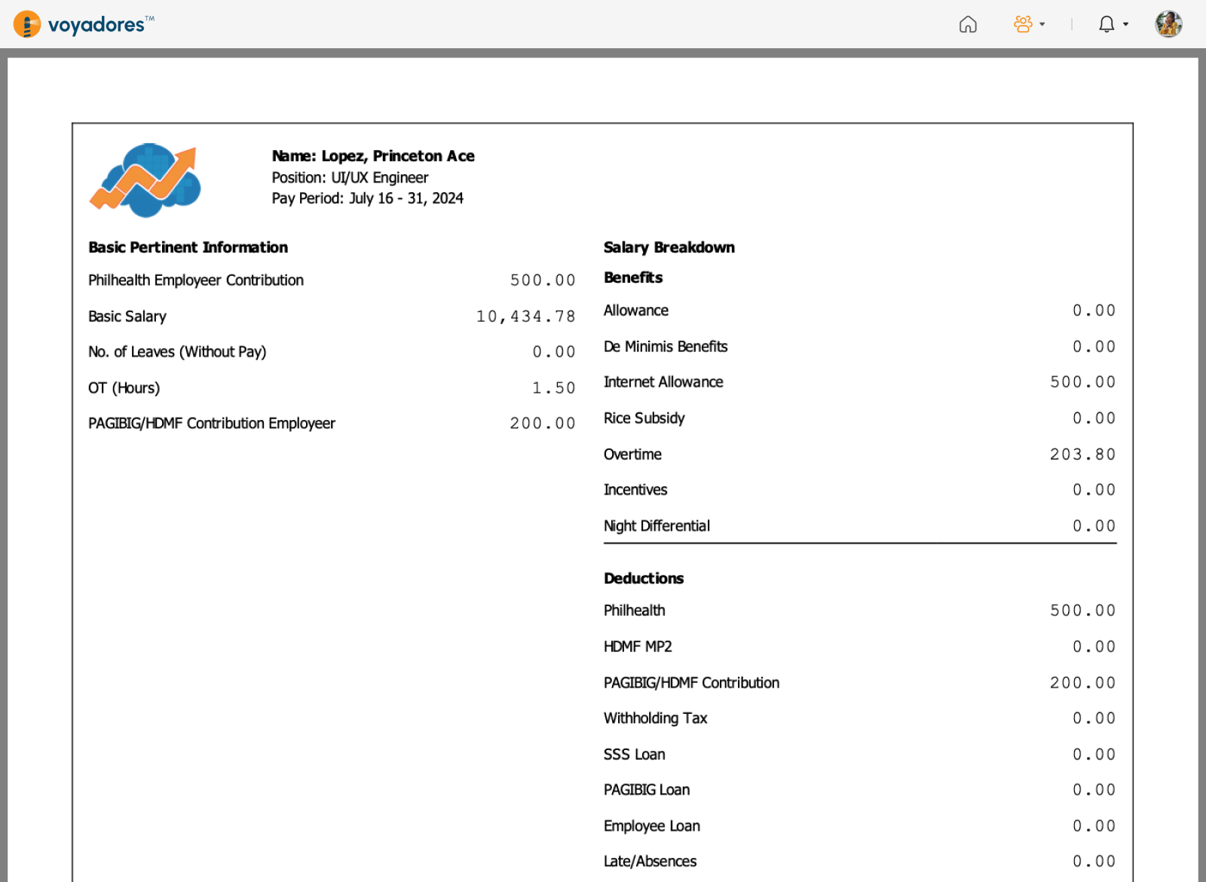Click the Philhealth deduction label
1206x882 pixels.
[635, 611]
